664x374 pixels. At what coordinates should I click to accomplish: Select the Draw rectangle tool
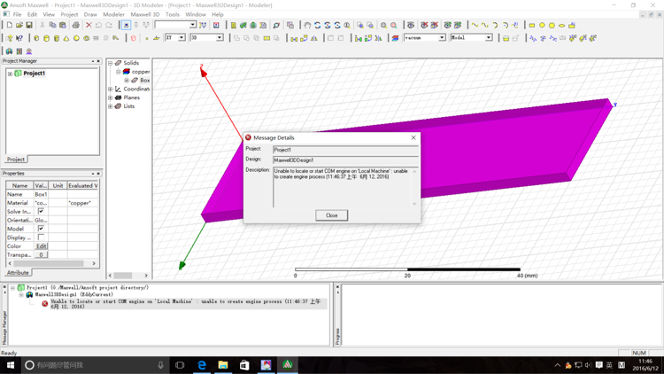tap(532, 25)
